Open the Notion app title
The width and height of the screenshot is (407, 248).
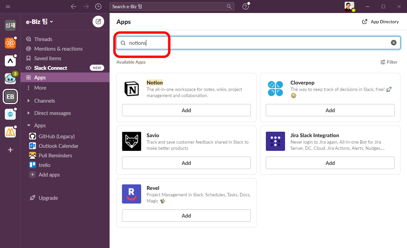pos(155,83)
